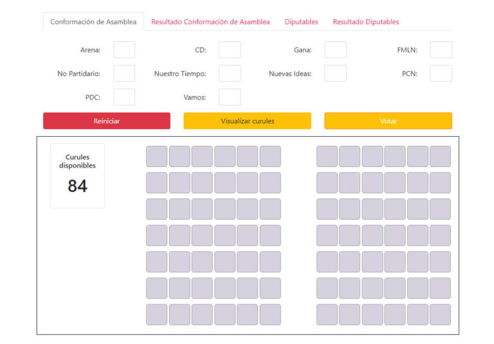The width and height of the screenshot is (494, 344).
Task: Click the FMLN input box
Action: tap(441, 49)
